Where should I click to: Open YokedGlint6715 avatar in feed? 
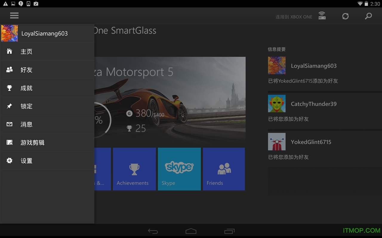(x=277, y=142)
